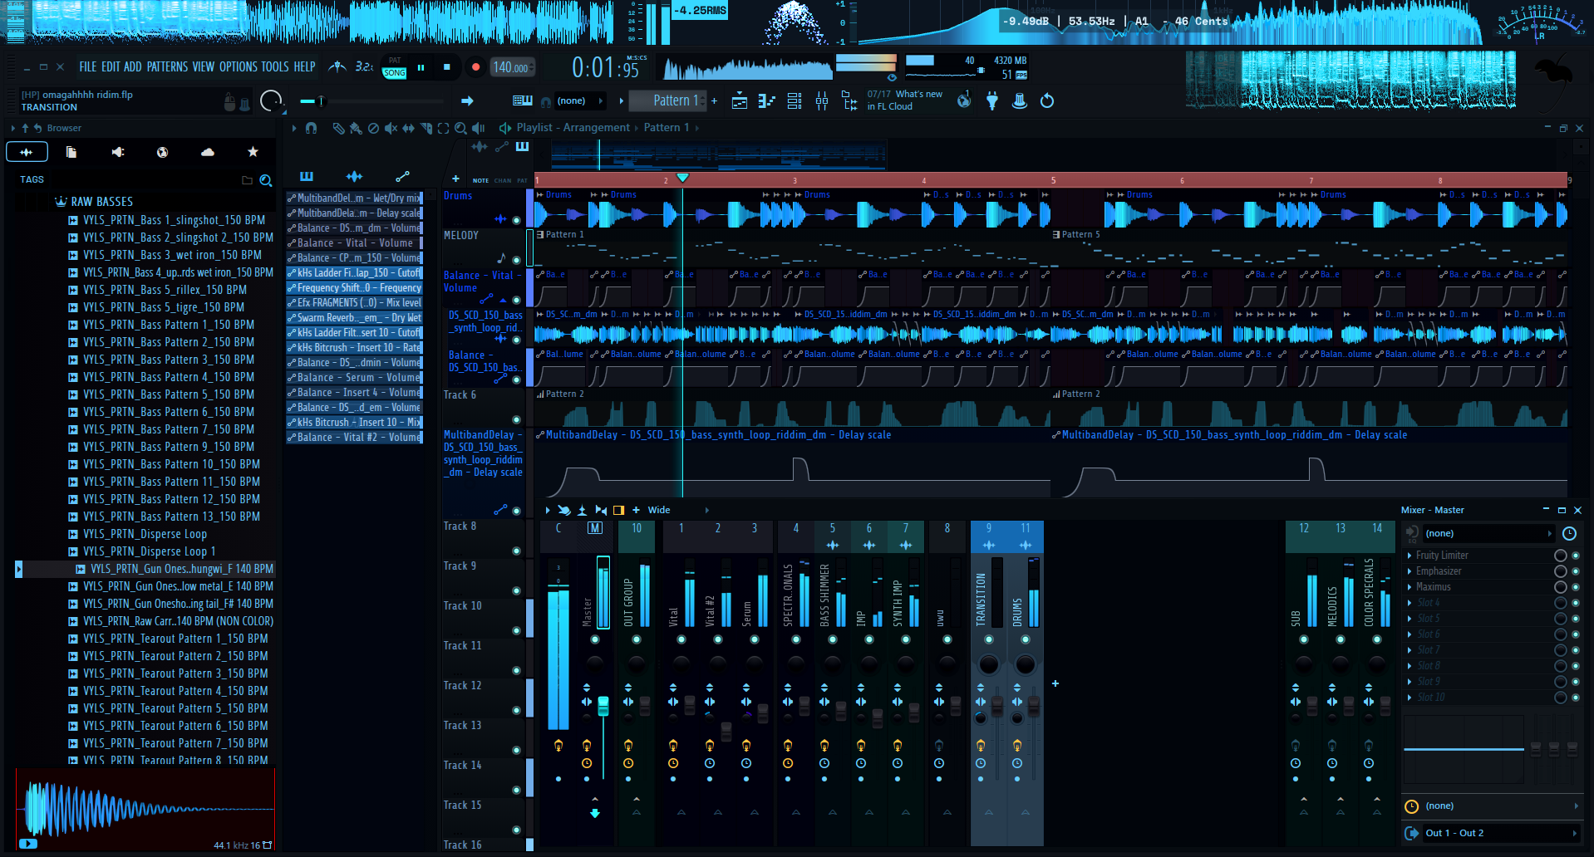Play the sample preview waveform in Browser
Image resolution: width=1594 pixels, height=857 pixels.
(x=145, y=808)
